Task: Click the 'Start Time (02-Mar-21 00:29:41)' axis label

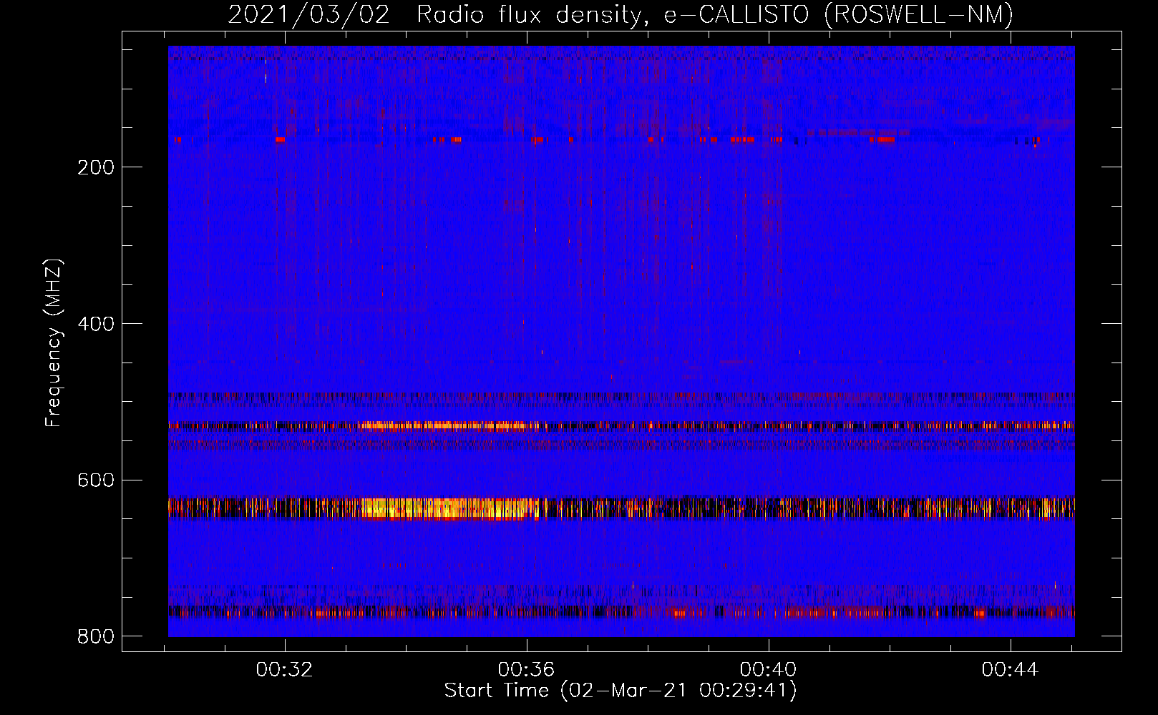Action: [621, 691]
